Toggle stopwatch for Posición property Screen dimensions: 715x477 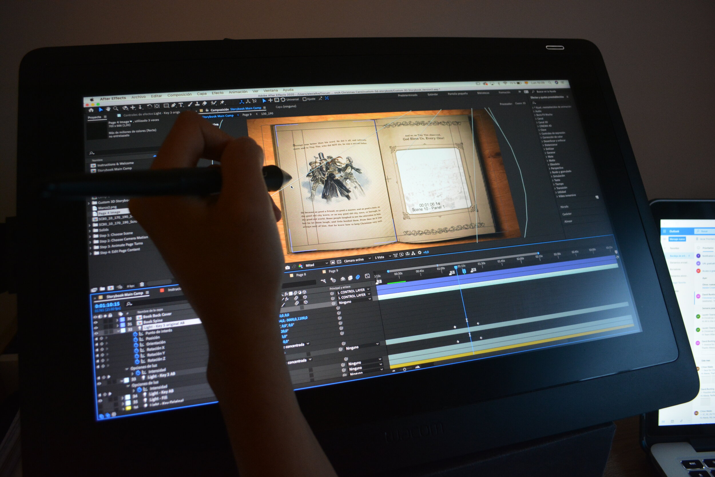[136, 339]
